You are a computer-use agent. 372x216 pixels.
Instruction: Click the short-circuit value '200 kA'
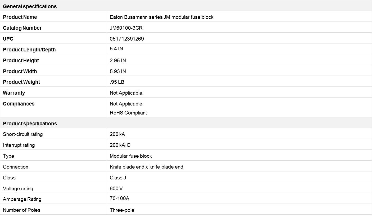tap(117, 134)
